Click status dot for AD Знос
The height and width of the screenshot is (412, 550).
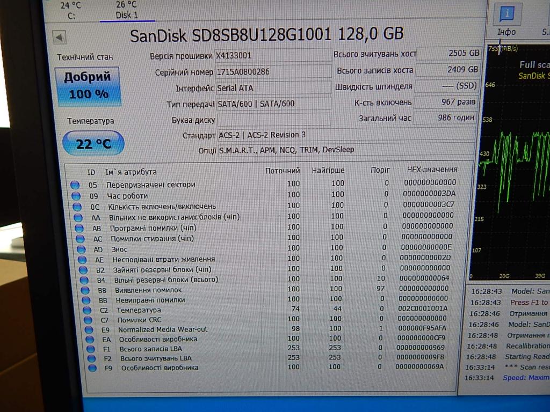81,249
